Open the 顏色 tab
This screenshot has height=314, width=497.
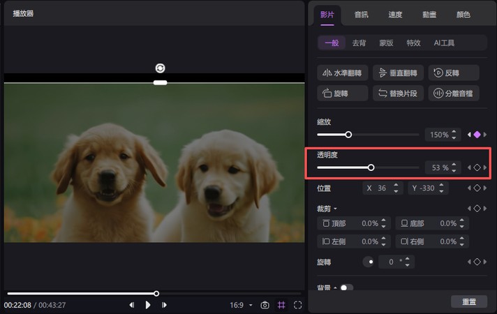tap(463, 15)
